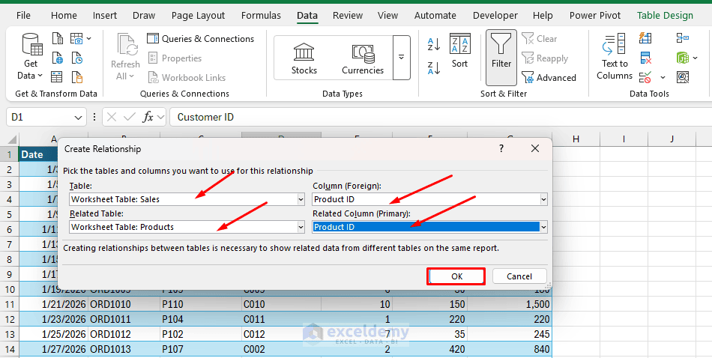Switch to the Developer tab
The height and width of the screenshot is (358, 712).
point(495,16)
